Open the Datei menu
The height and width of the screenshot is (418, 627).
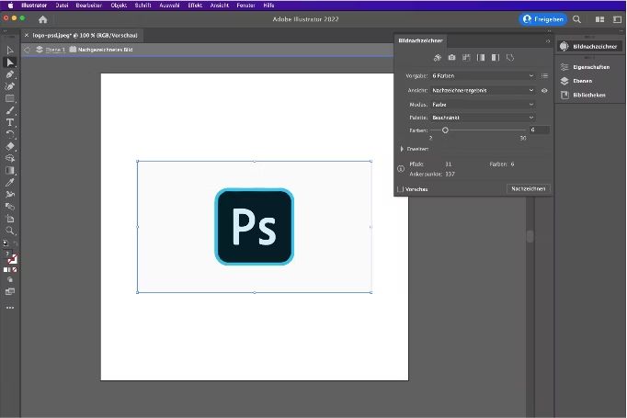click(x=62, y=6)
